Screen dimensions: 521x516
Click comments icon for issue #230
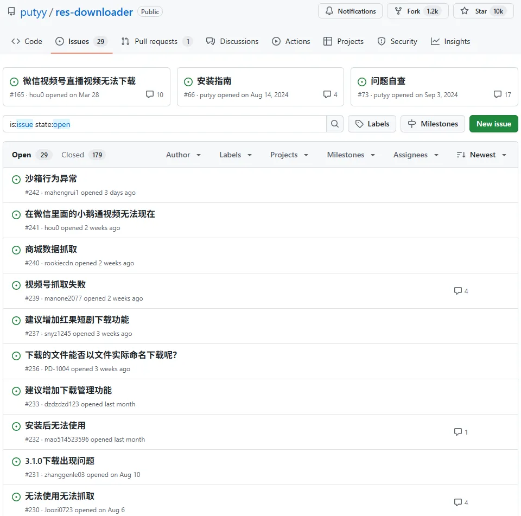pyautogui.click(x=458, y=502)
